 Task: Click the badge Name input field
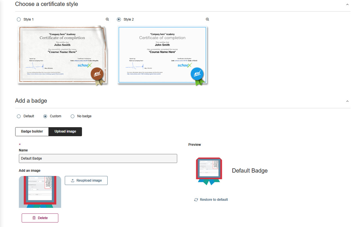point(98,158)
